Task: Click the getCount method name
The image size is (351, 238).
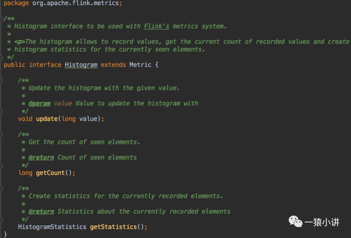Action: point(50,173)
